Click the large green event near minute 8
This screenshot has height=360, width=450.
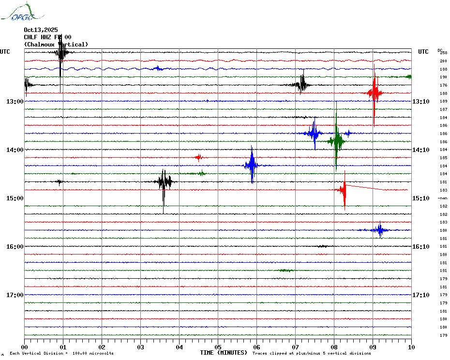point(336,141)
